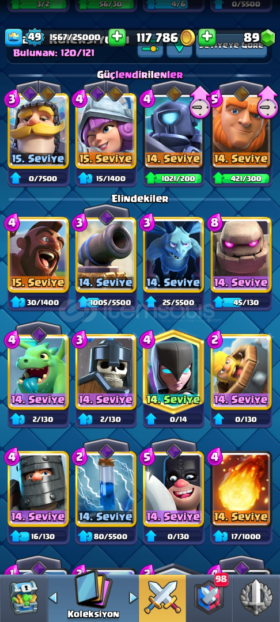Tap the Koleksiyon cards icon

(x=93, y=591)
